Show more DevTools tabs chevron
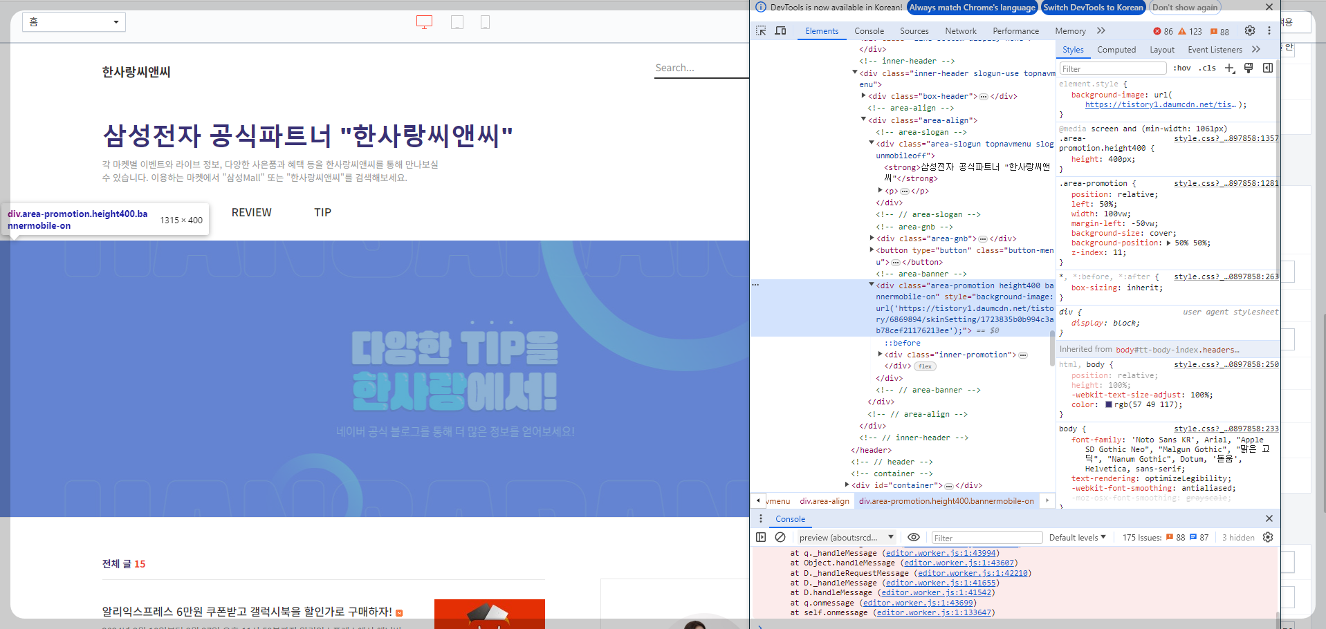This screenshot has width=1326, height=629. point(1101,30)
